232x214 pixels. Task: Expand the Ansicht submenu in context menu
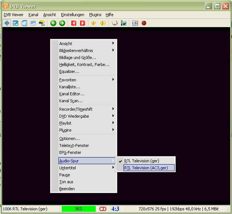(x=87, y=44)
